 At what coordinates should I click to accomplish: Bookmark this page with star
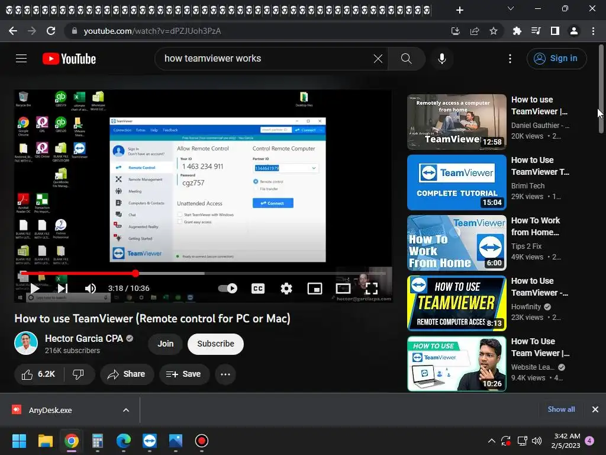[494, 31]
